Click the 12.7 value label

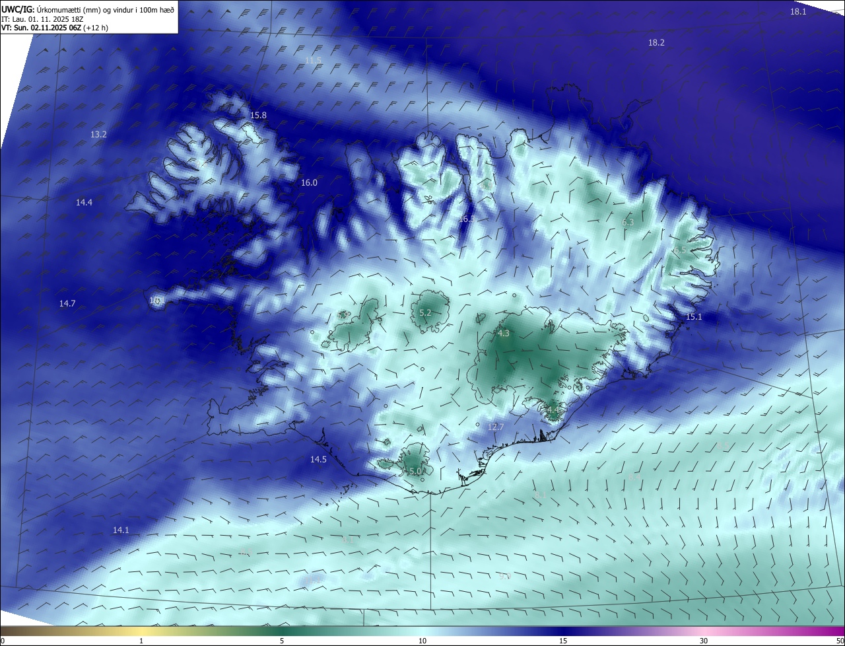pyautogui.click(x=496, y=427)
